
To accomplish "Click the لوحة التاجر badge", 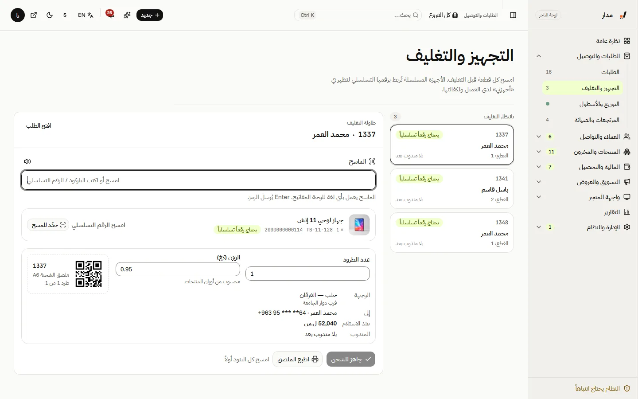I will pyautogui.click(x=548, y=15).
